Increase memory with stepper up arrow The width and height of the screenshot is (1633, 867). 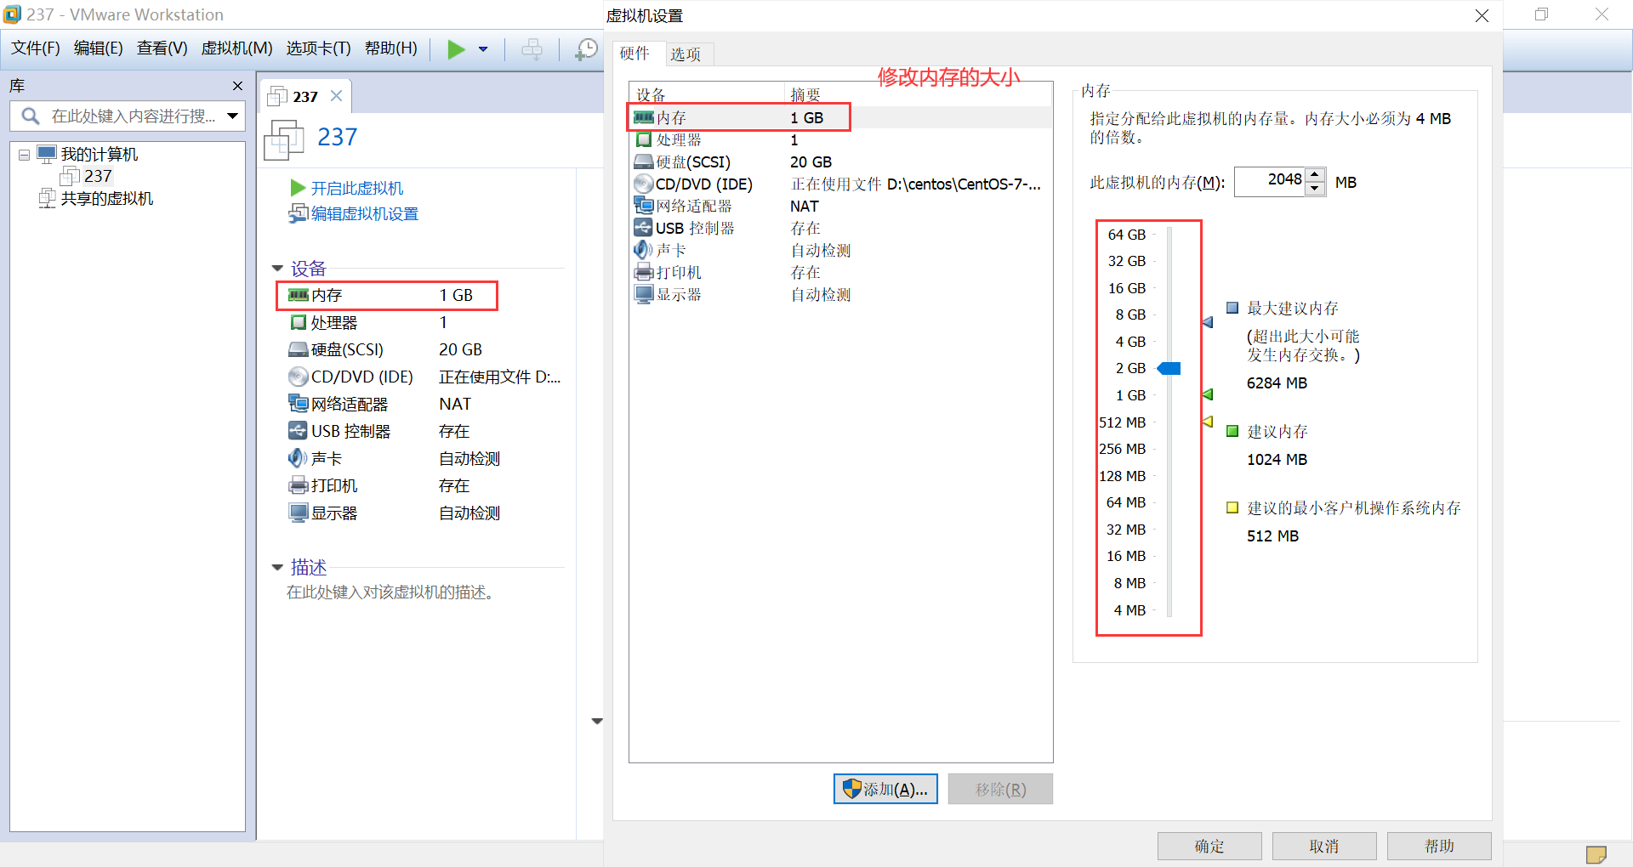[x=1315, y=174]
